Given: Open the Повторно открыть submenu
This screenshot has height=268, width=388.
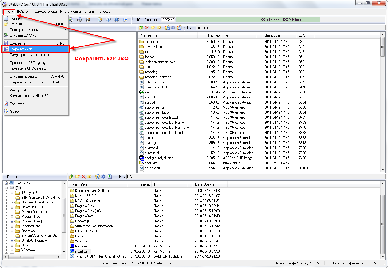Looking at the screenshot, I should coord(36,30).
